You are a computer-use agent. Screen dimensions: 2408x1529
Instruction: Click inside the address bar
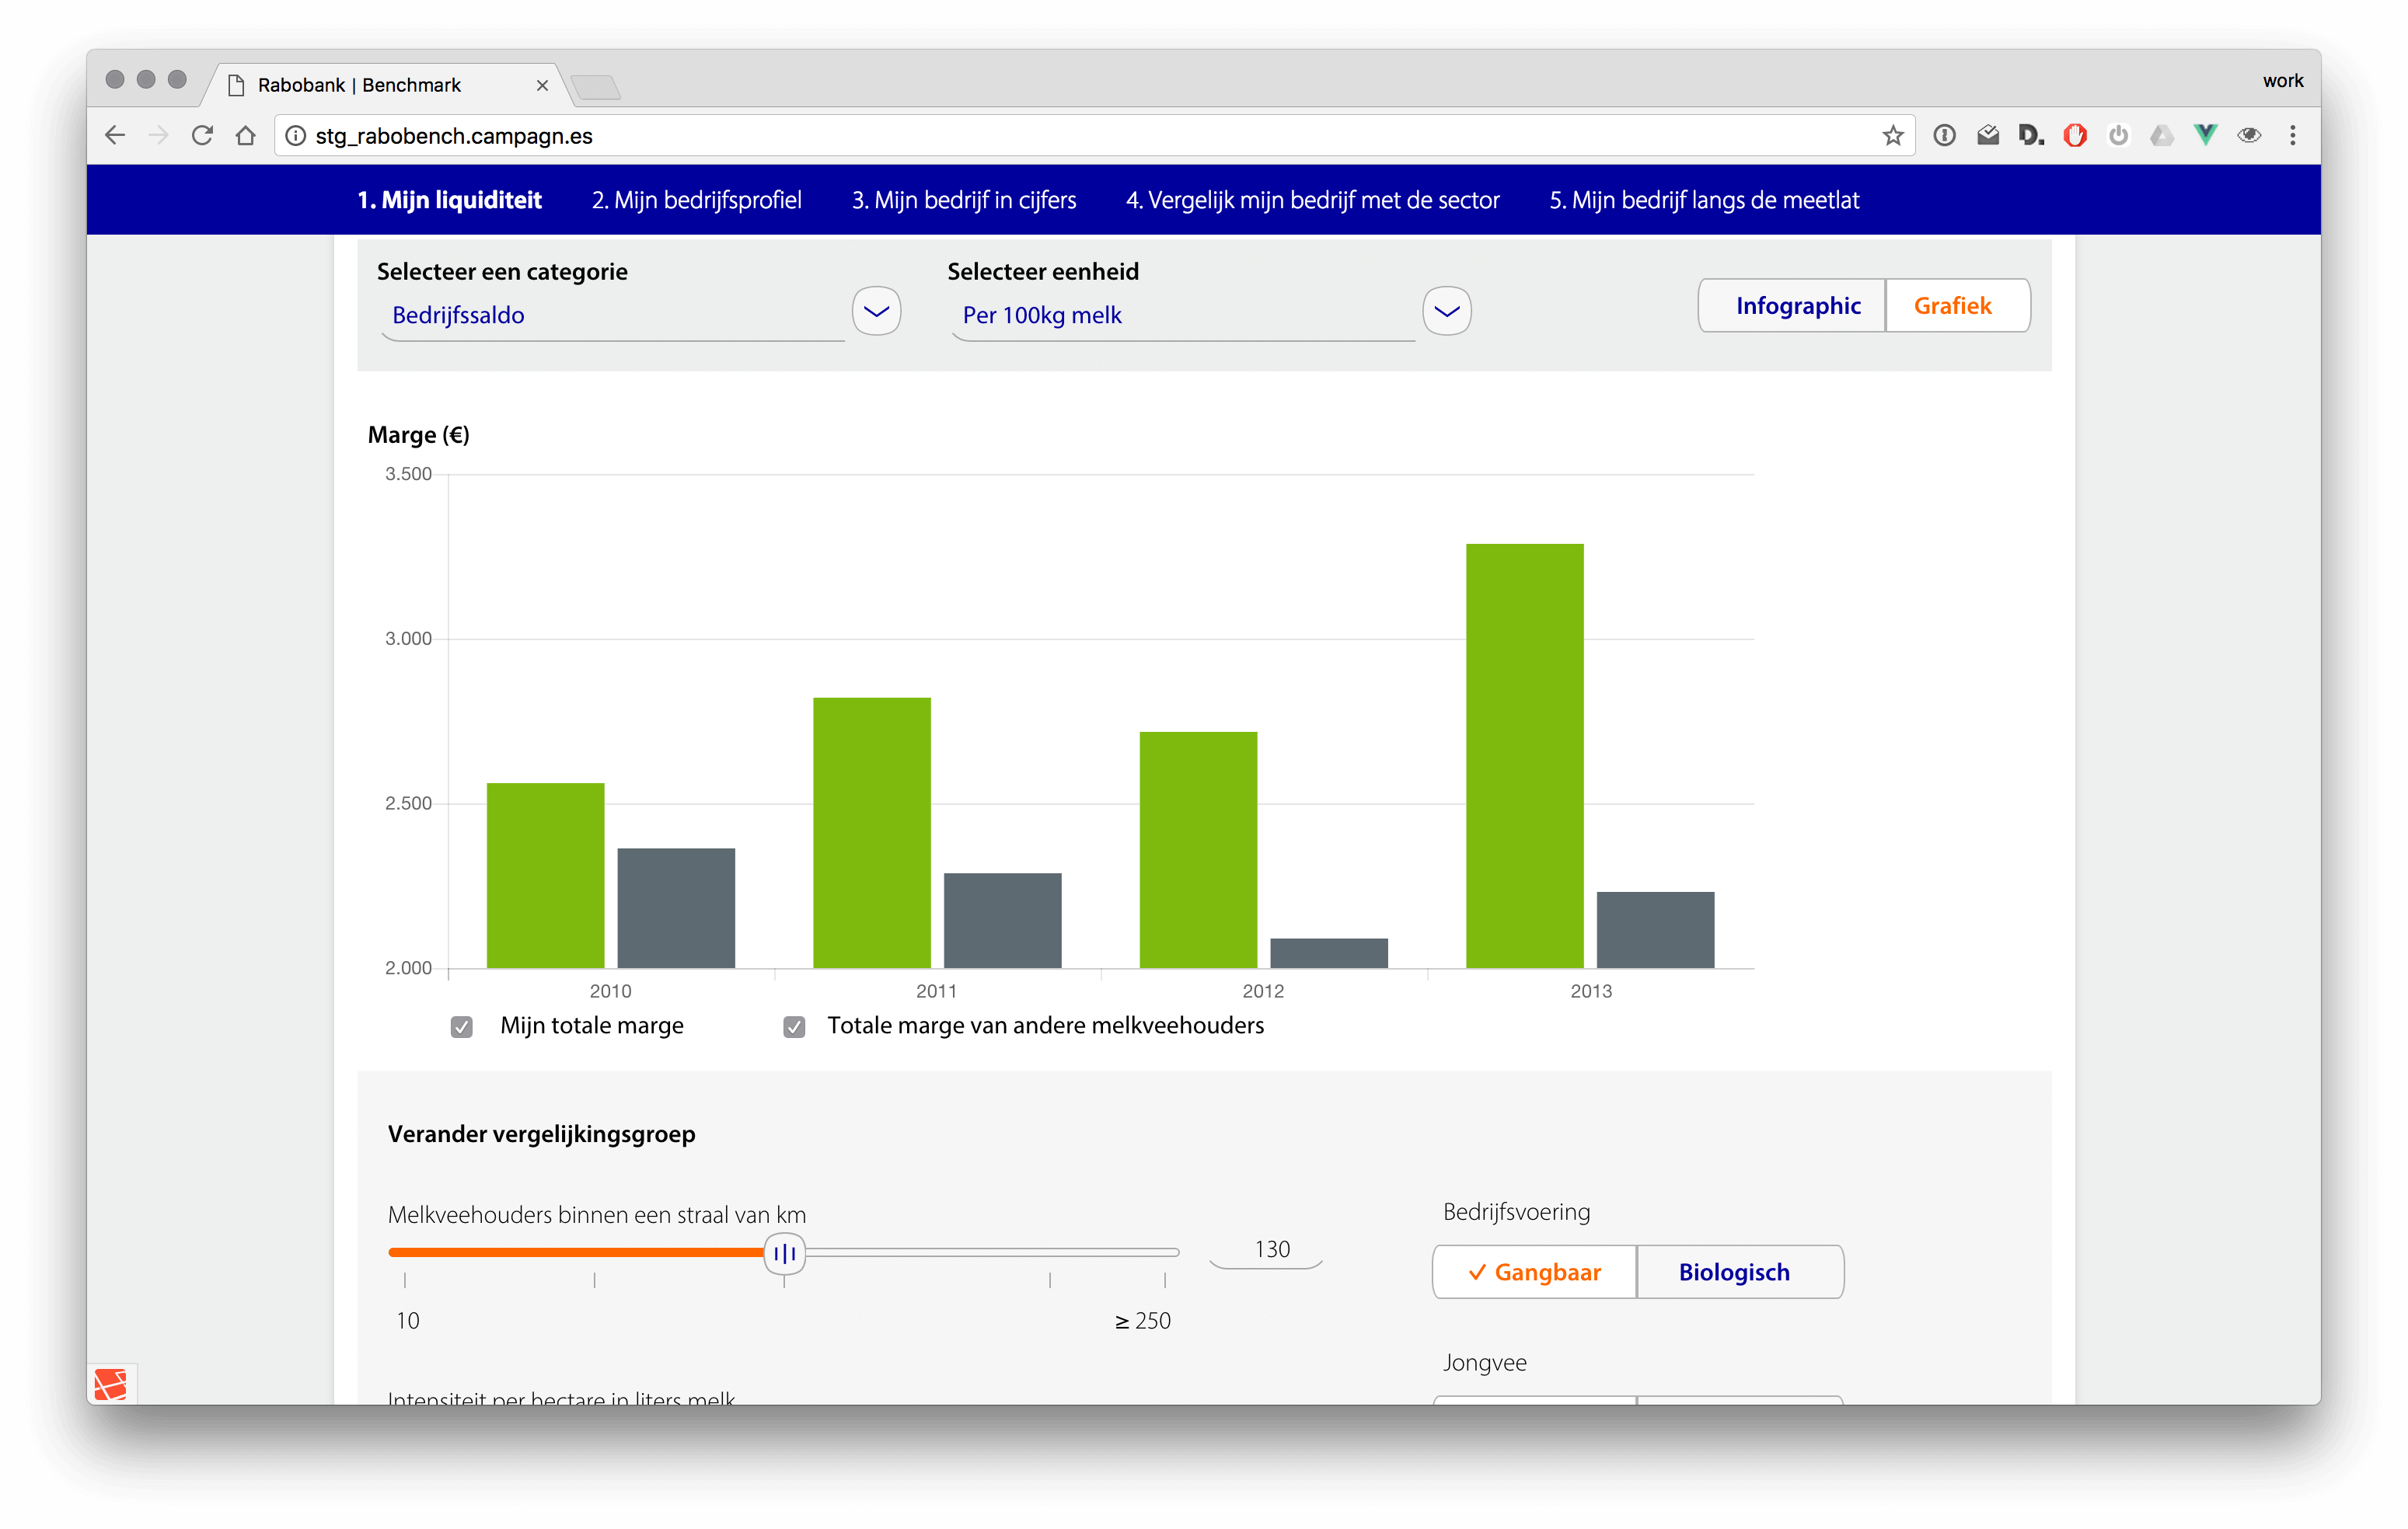pos(700,136)
